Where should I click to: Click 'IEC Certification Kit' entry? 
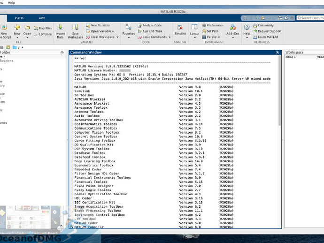point(95,202)
